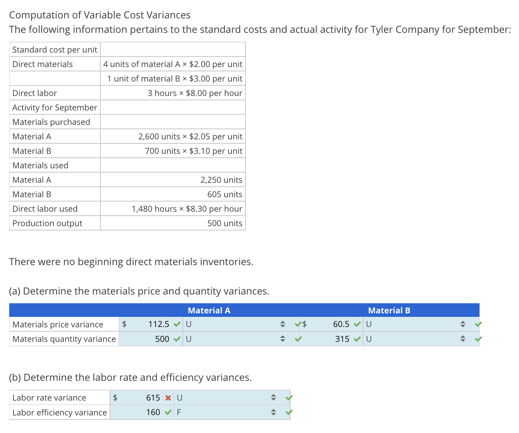This screenshot has height=433, width=519.
Task: Select the Material A column header
Action: (x=209, y=310)
